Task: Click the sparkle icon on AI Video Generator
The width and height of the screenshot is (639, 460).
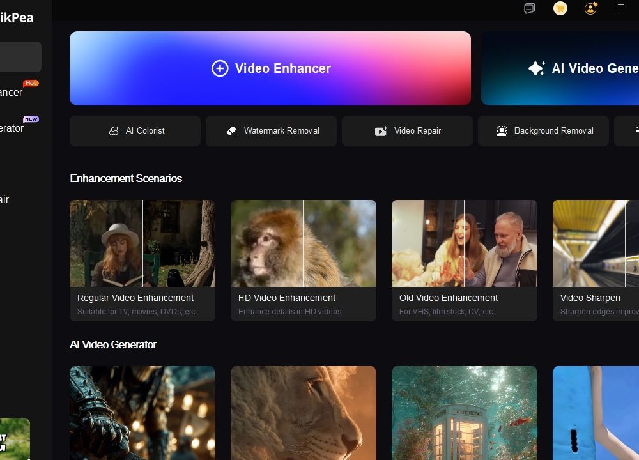Action: pos(537,68)
